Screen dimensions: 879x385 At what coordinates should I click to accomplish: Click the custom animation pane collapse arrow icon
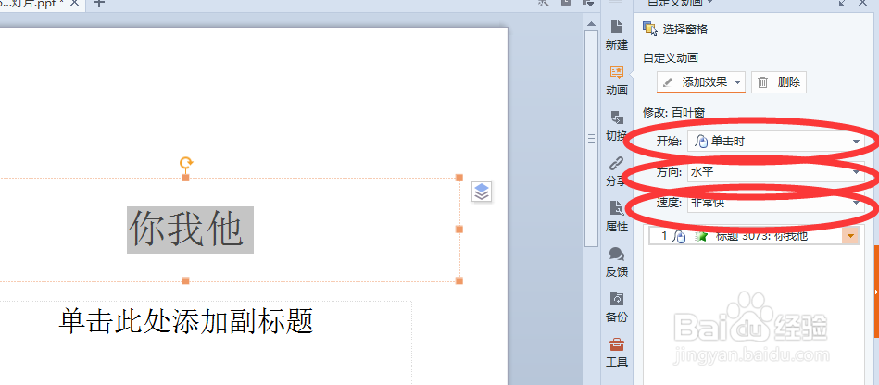(843, 3)
